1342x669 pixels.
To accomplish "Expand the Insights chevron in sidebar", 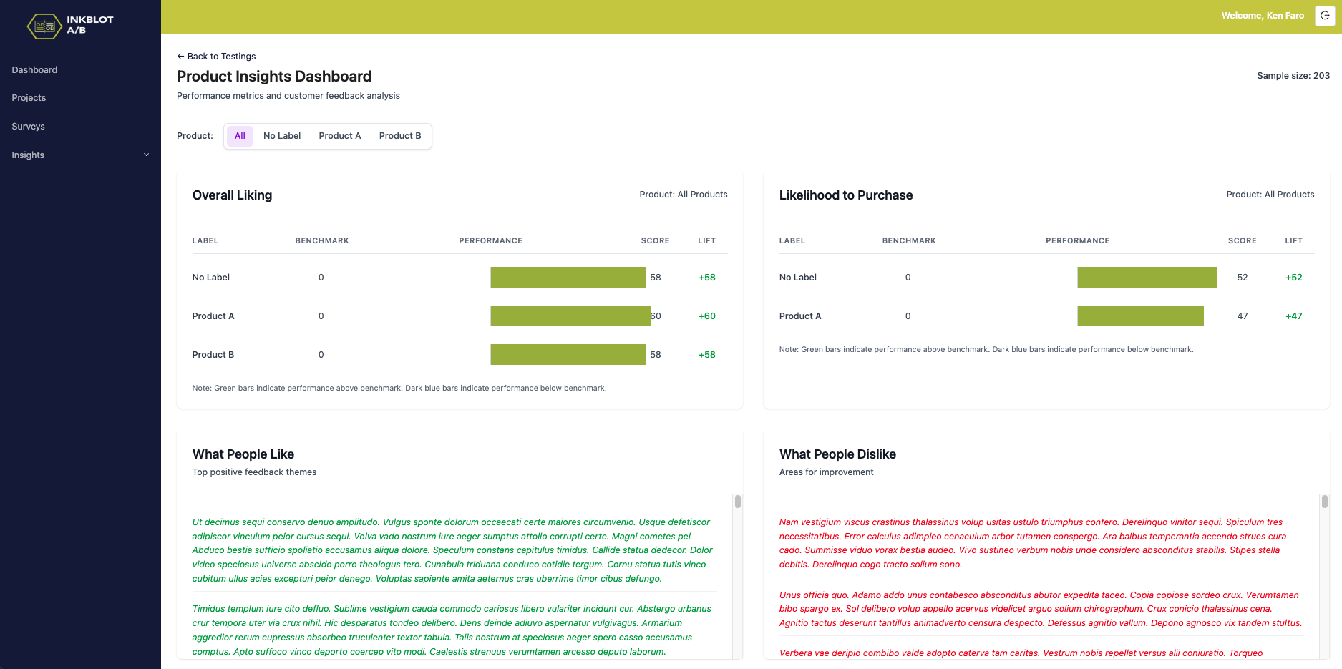I will 147,155.
